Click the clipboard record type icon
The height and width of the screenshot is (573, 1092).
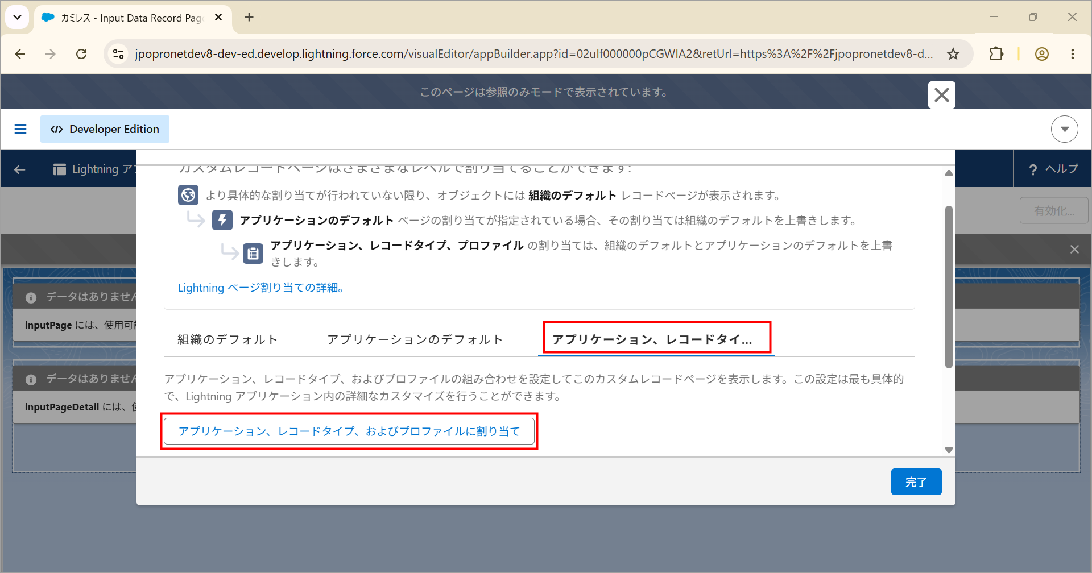253,254
